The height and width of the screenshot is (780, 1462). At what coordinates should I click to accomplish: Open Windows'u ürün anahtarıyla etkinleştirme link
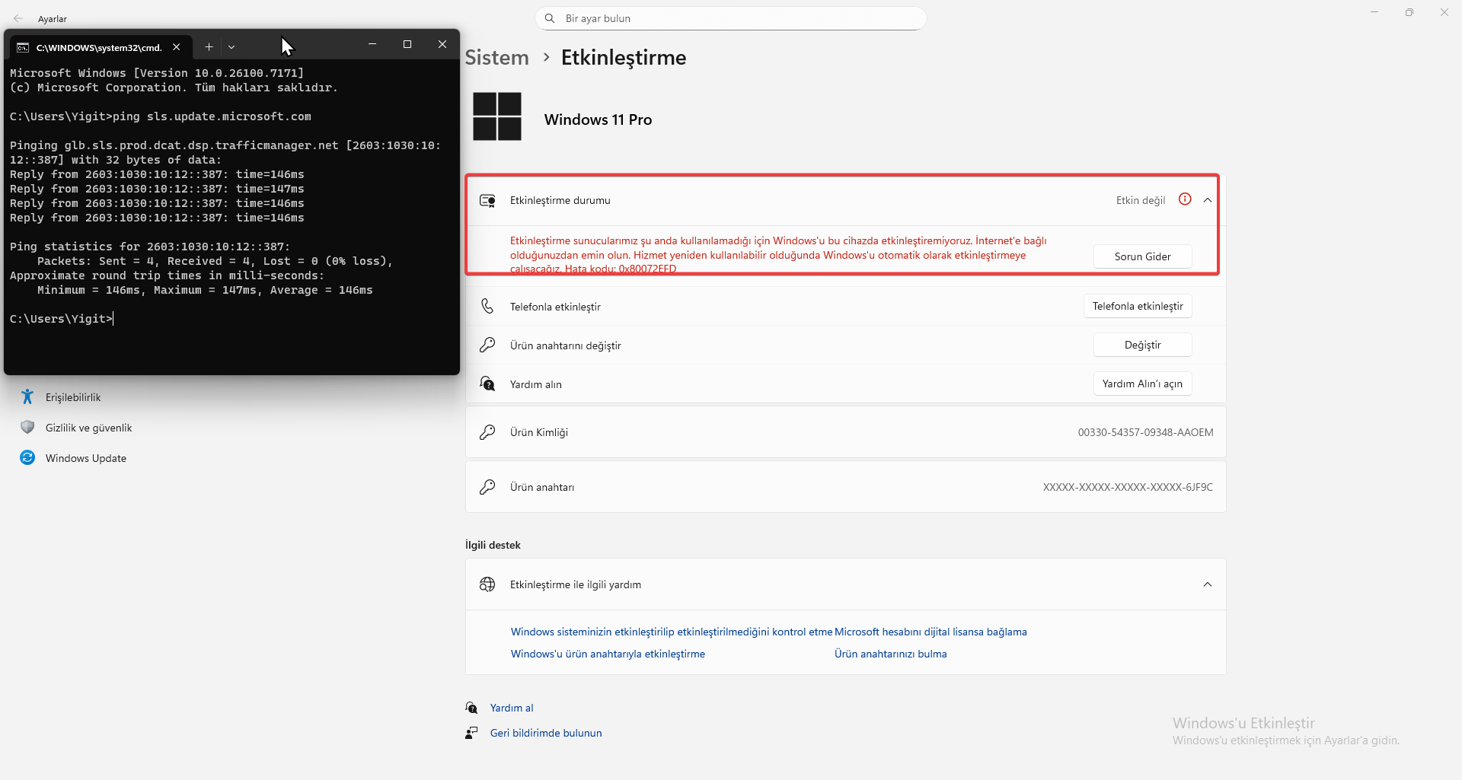608,654
